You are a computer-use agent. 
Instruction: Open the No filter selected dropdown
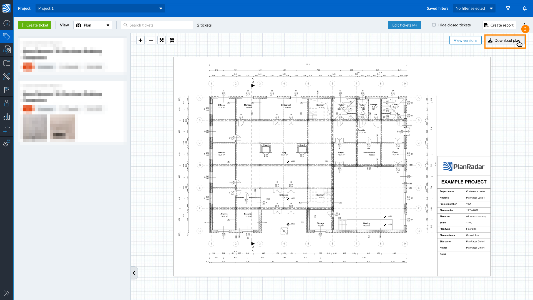(x=474, y=8)
